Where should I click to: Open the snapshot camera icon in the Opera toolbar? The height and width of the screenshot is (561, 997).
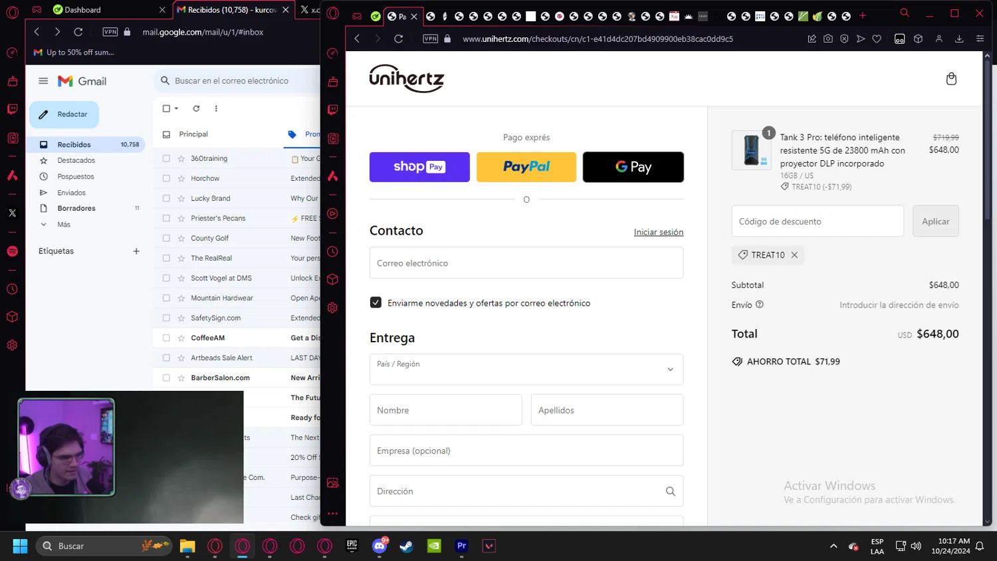click(x=828, y=39)
